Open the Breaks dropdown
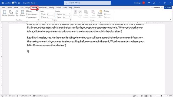The width and height of the screenshot is (173, 97). 29,11
